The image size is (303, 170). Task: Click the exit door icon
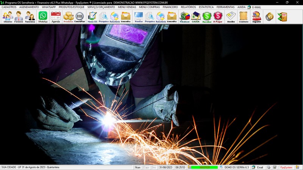point(282,17)
